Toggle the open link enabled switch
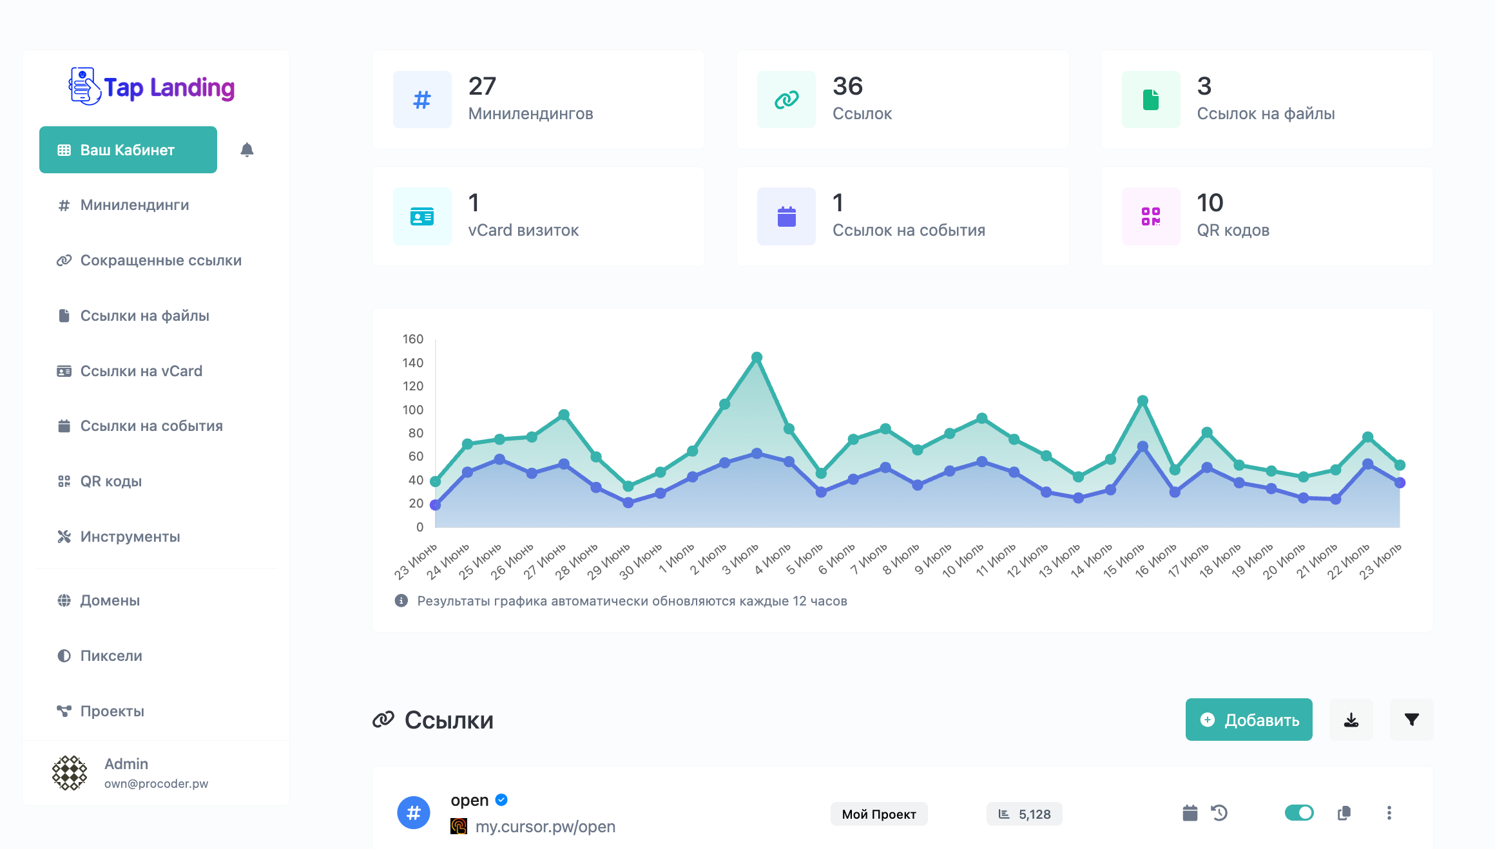Image resolution: width=1495 pixels, height=849 pixels. click(x=1298, y=813)
